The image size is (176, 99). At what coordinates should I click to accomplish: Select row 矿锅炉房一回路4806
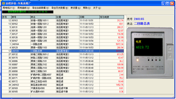(x=63, y=78)
